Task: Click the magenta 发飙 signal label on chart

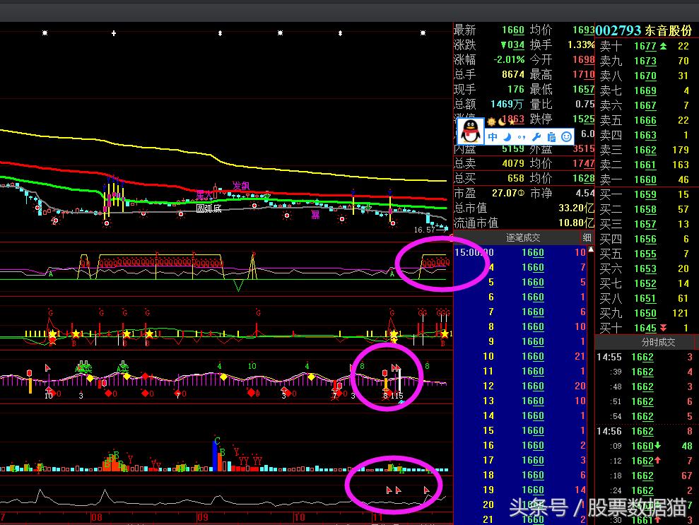Action: pyautogui.click(x=241, y=186)
